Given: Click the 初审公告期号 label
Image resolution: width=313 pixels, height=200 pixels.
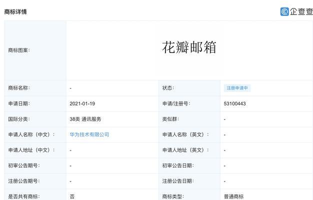Looking at the screenshot, I should click(x=24, y=165).
